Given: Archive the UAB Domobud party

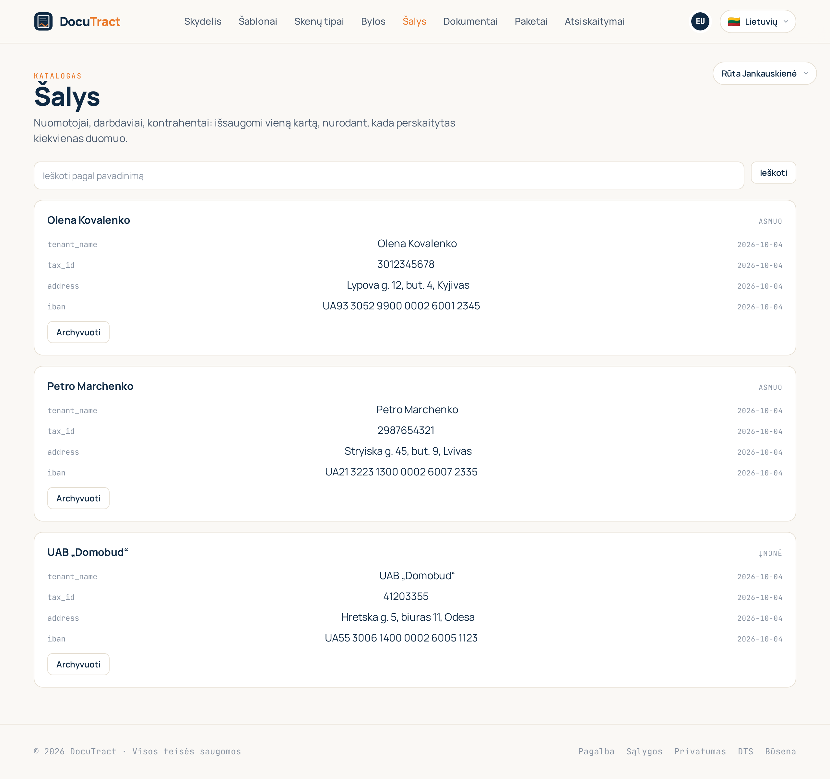Looking at the screenshot, I should click(78, 664).
